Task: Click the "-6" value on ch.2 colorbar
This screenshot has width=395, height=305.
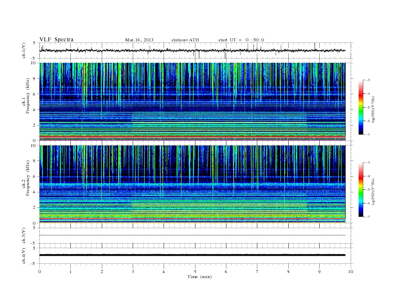Action: [x=368, y=203]
